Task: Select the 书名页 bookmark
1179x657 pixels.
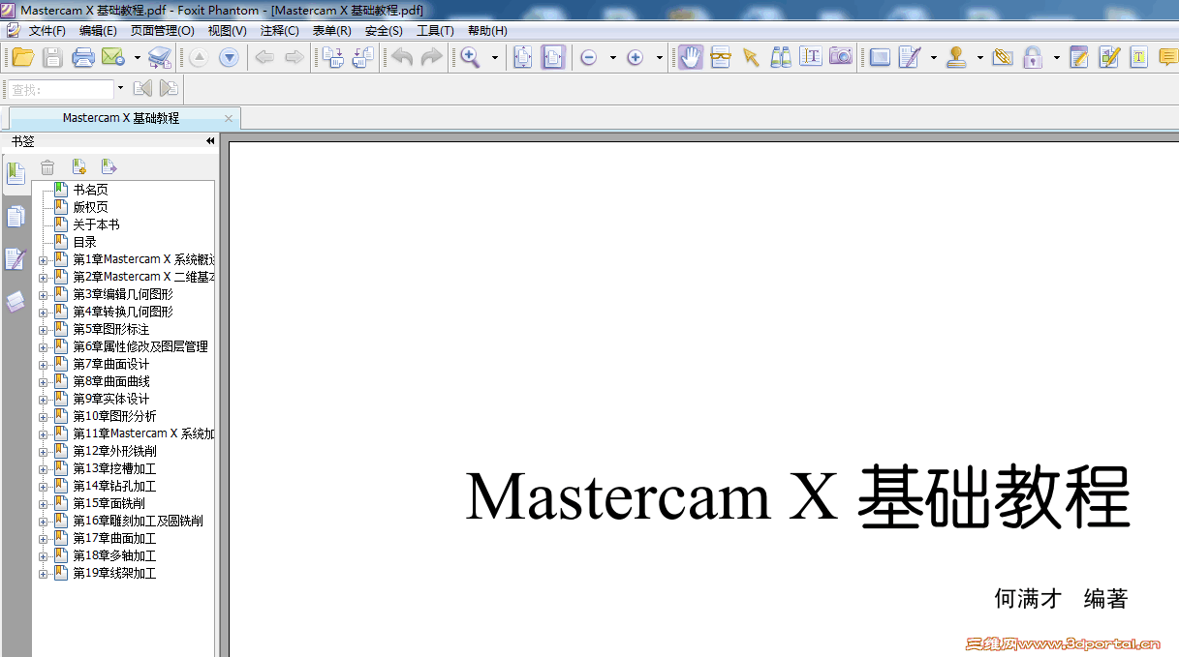Action: (90, 190)
